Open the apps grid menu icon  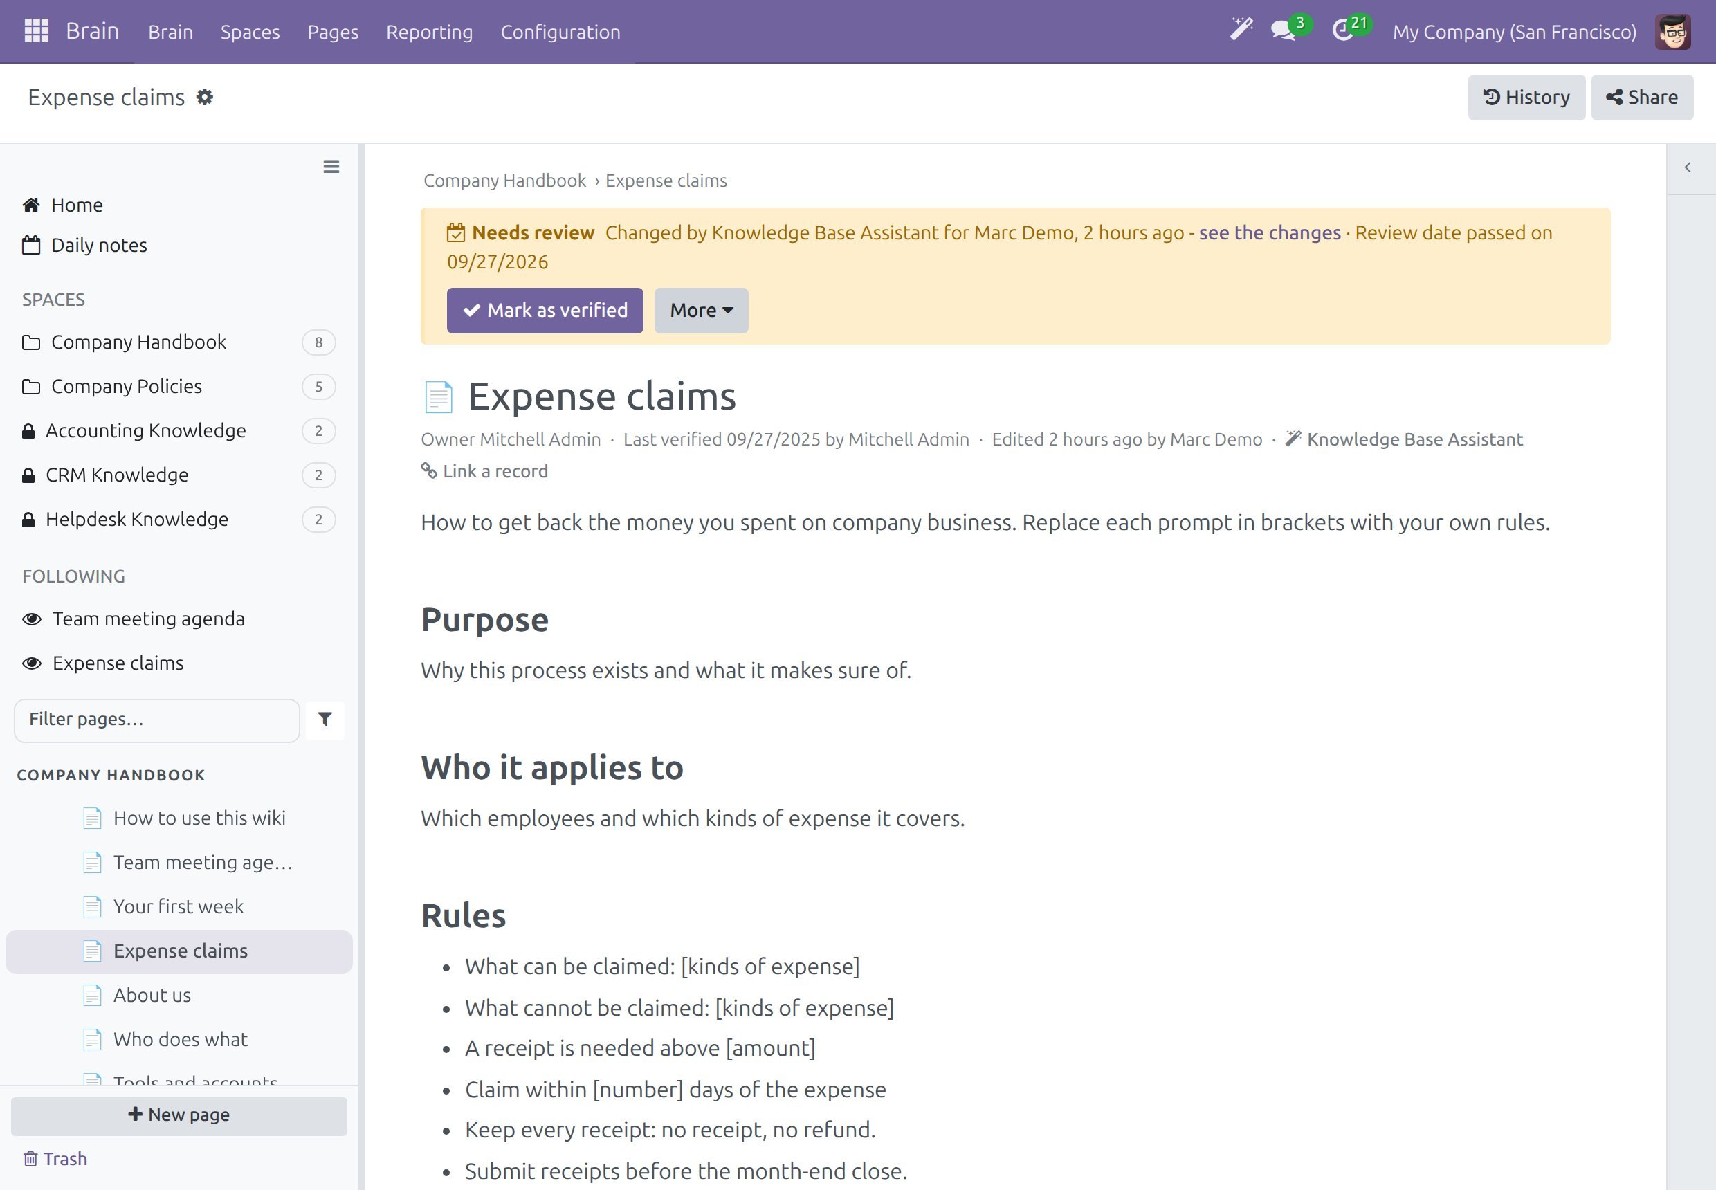(x=37, y=31)
